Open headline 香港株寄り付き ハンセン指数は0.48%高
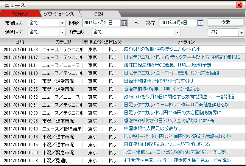 (x=169, y=121)
